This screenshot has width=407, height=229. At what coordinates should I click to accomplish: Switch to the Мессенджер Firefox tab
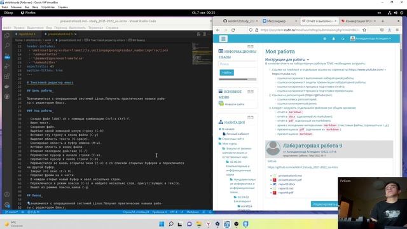pyautogui.click(x=279, y=21)
